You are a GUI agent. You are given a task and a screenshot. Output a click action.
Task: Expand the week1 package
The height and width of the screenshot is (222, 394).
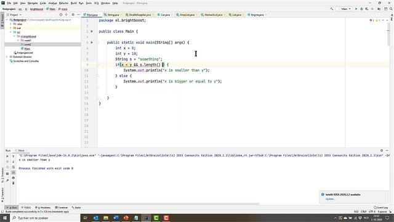pyautogui.click(x=18, y=40)
